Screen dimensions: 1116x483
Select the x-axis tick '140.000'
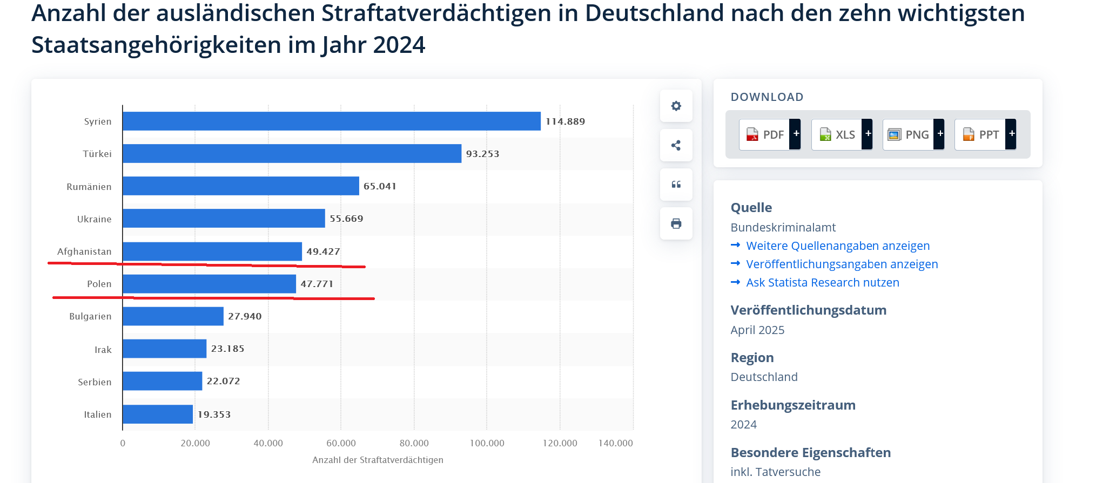click(x=616, y=443)
